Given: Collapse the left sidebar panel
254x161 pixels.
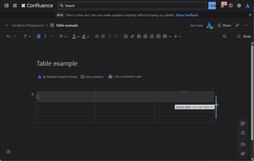Looking at the screenshot, I should tap(7, 6).
